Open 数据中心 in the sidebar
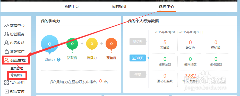This screenshot has width=240, height=96. tap(17, 25)
